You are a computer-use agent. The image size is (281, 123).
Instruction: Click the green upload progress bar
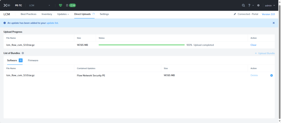[142, 45]
